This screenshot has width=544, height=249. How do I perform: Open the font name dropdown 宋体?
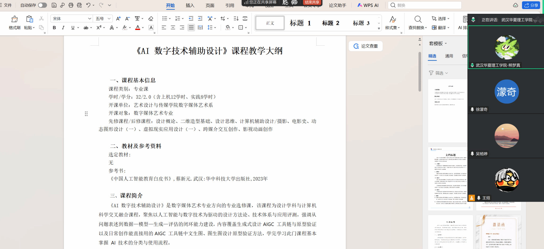pos(71,19)
